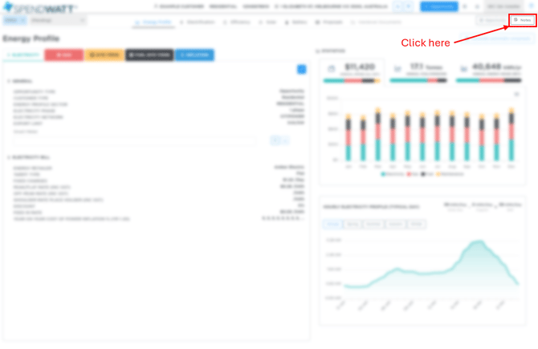
Task: Open the red Gas tab
Action: pos(63,55)
